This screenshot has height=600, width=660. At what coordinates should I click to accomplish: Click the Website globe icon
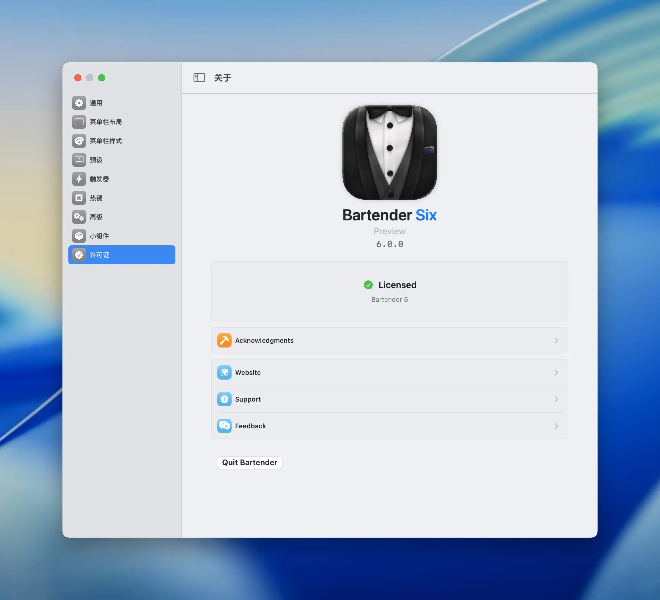coord(224,372)
